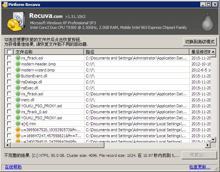The image size is (220, 172).
Task: Click green status icon for ButtonEvent.dll
Action: point(18,76)
